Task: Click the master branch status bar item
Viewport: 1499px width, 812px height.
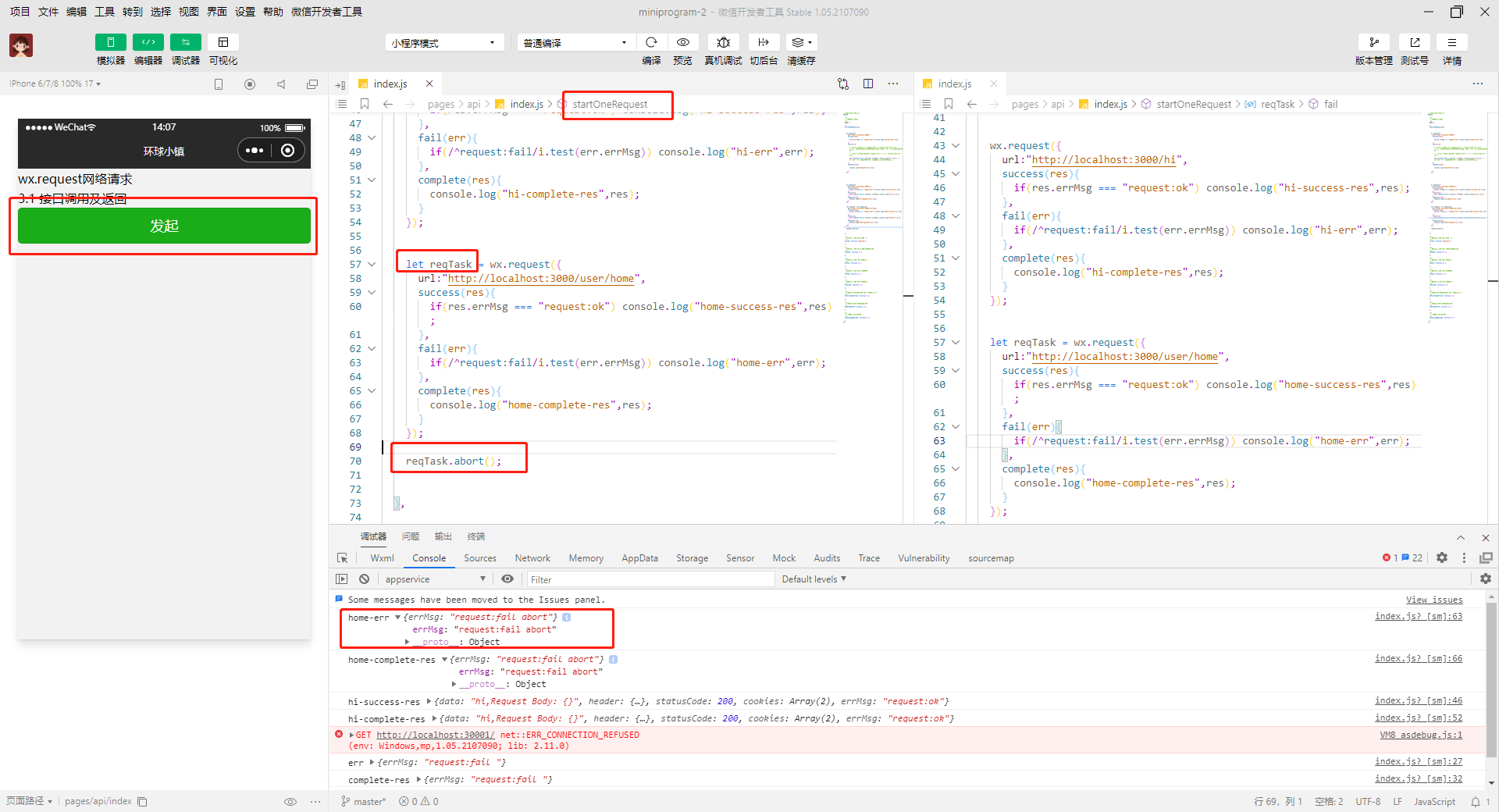Action: pos(364,802)
